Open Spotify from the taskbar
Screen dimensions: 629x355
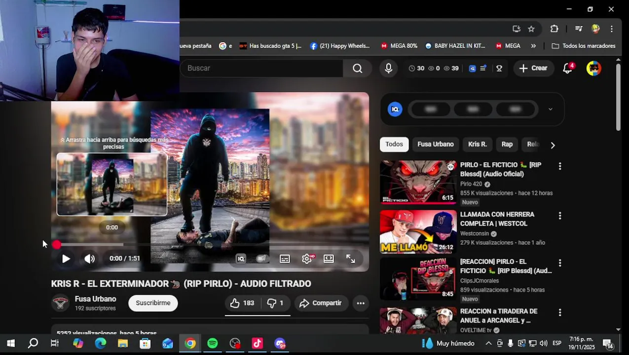point(213,343)
